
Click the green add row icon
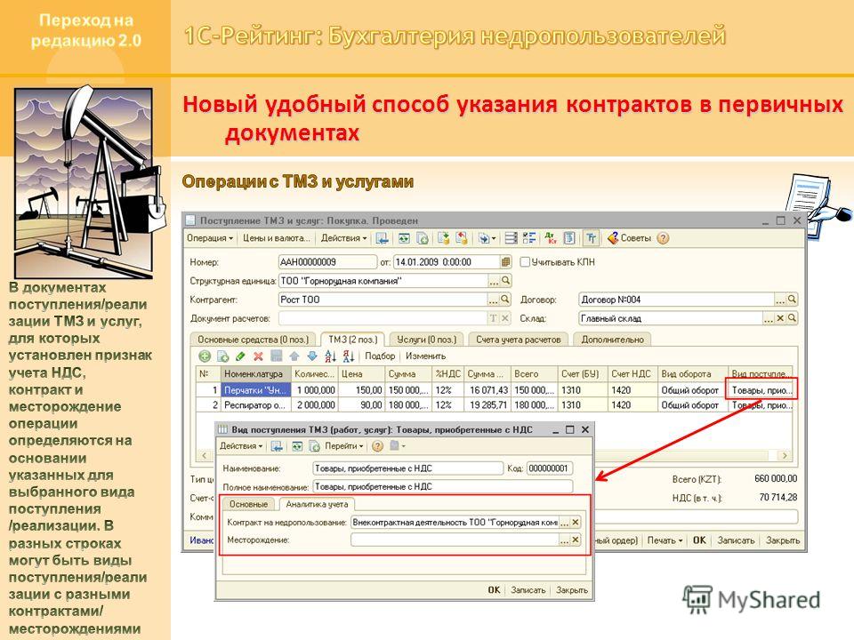coord(205,356)
